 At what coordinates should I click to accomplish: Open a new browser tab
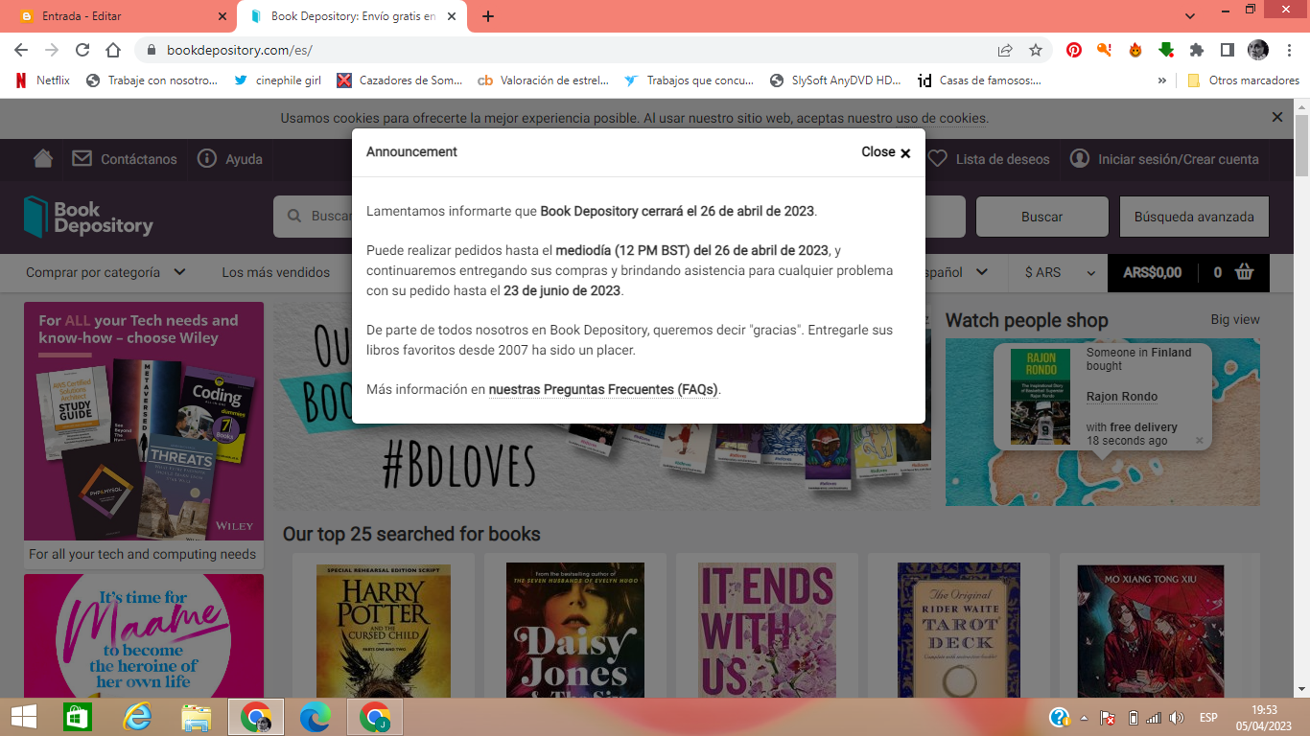tap(488, 16)
